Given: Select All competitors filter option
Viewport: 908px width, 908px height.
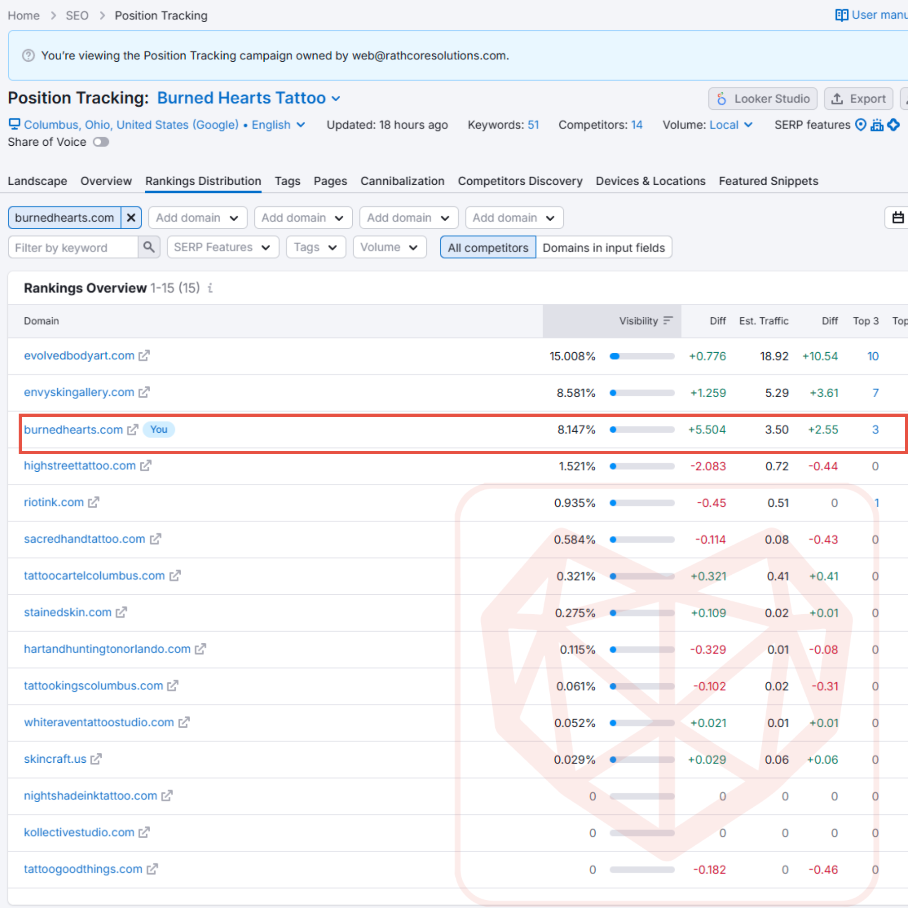Looking at the screenshot, I should pyautogui.click(x=488, y=247).
